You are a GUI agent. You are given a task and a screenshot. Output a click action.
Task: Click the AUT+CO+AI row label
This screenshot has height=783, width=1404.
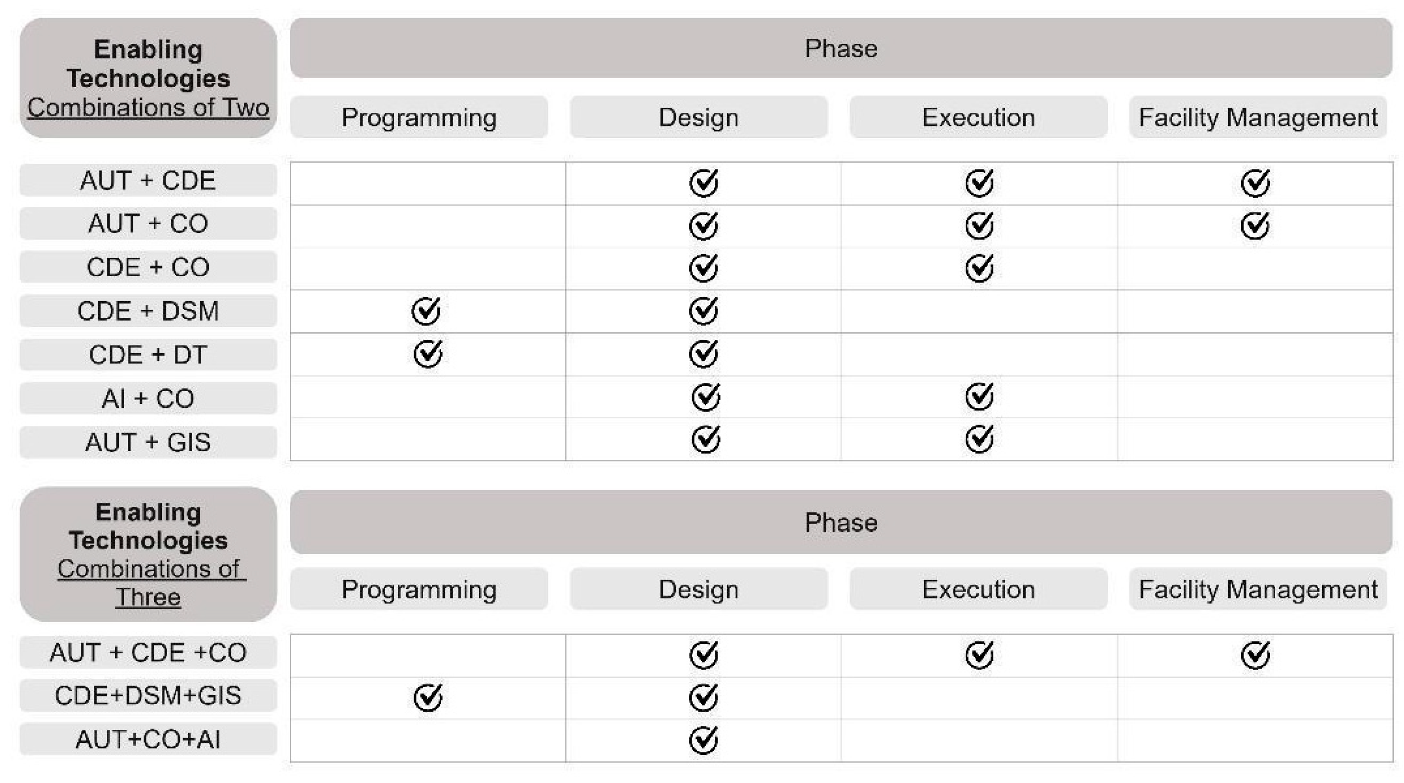coord(148,739)
